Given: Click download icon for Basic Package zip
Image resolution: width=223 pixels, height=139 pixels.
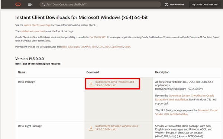Looking at the screenshot, I should [x=91, y=84].
